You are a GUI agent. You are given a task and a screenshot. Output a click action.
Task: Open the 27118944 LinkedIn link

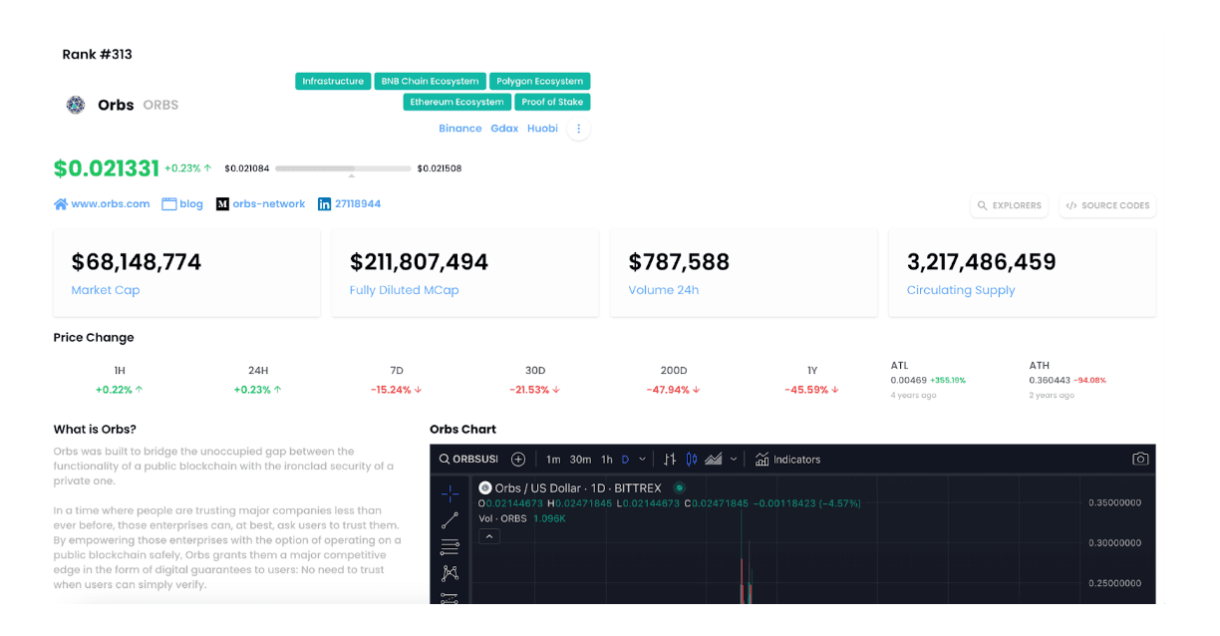(358, 204)
